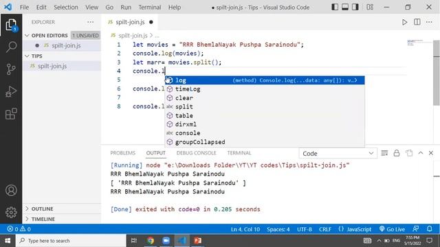
Task: Open the Extensions view
Action: click(11, 114)
